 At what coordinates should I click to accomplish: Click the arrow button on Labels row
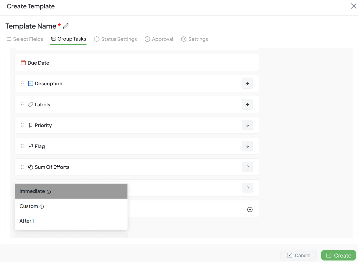(247, 105)
